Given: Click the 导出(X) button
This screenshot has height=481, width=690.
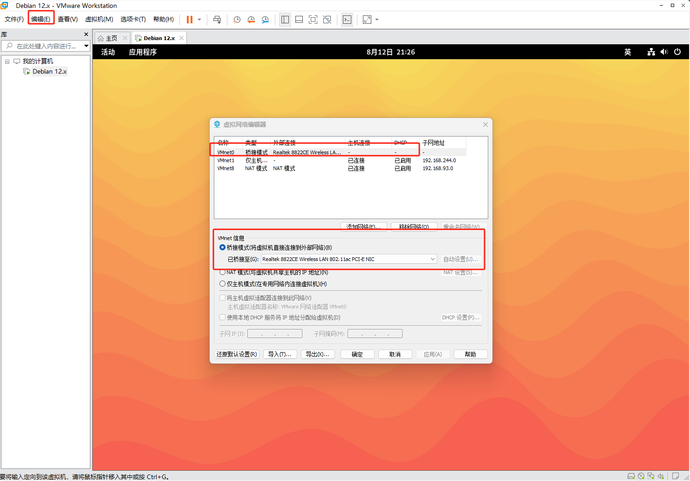Looking at the screenshot, I should [x=318, y=354].
